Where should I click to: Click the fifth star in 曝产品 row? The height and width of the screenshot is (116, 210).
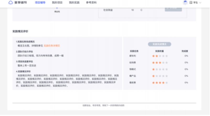(x=166, y=76)
